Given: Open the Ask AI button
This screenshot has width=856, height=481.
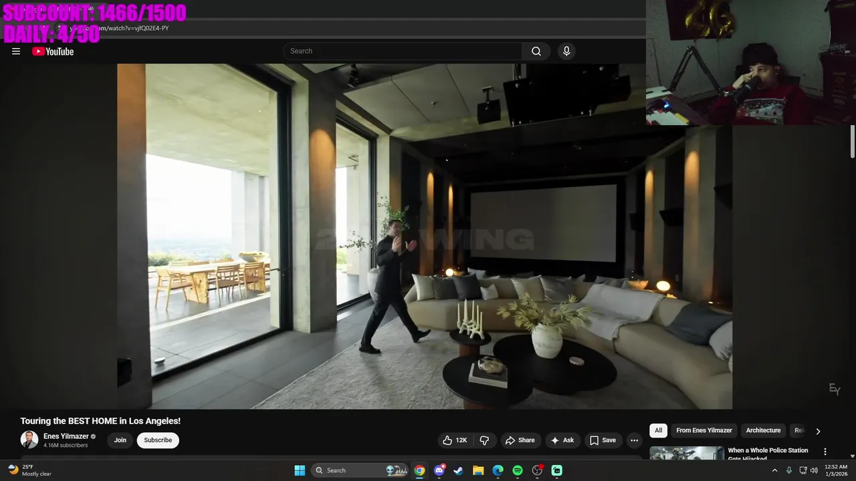Looking at the screenshot, I should click(562, 440).
